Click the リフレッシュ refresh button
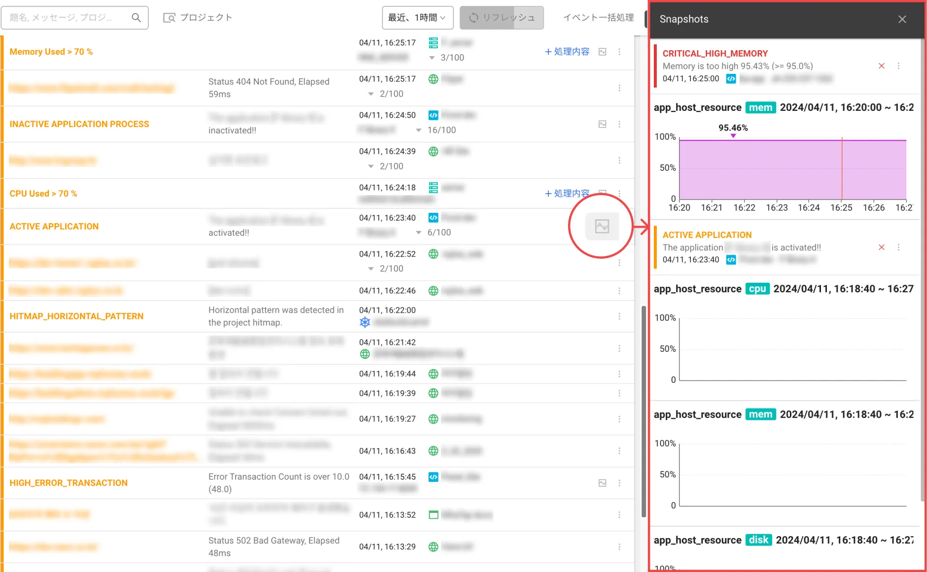The image size is (927, 572). [501, 18]
